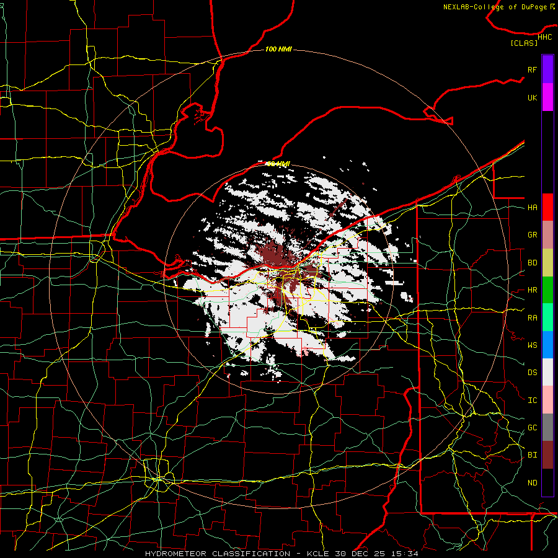The image size is (558, 558).
Task: Click the UK legend label
Action: [x=533, y=97]
